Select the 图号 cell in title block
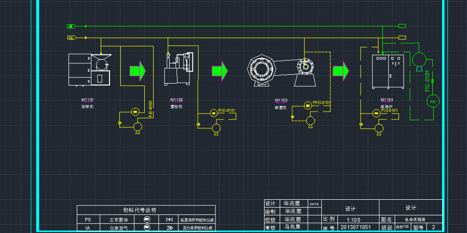Viewport: 467px width, 233px height. [x=418, y=227]
